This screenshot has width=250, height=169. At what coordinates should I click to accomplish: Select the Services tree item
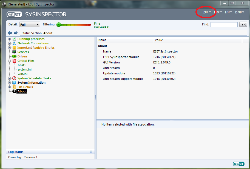(23, 52)
